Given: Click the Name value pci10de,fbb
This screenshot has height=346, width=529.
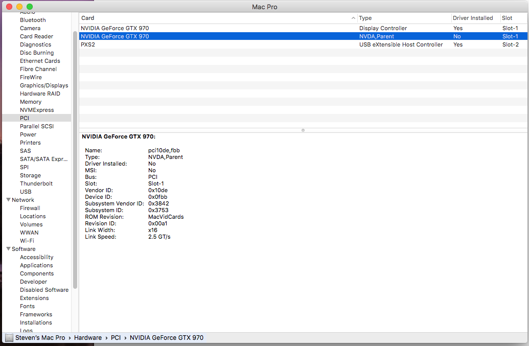Looking at the screenshot, I should tap(164, 150).
